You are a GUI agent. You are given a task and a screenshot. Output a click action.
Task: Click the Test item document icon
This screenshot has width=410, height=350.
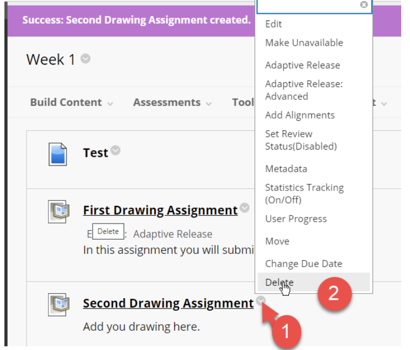[57, 154]
